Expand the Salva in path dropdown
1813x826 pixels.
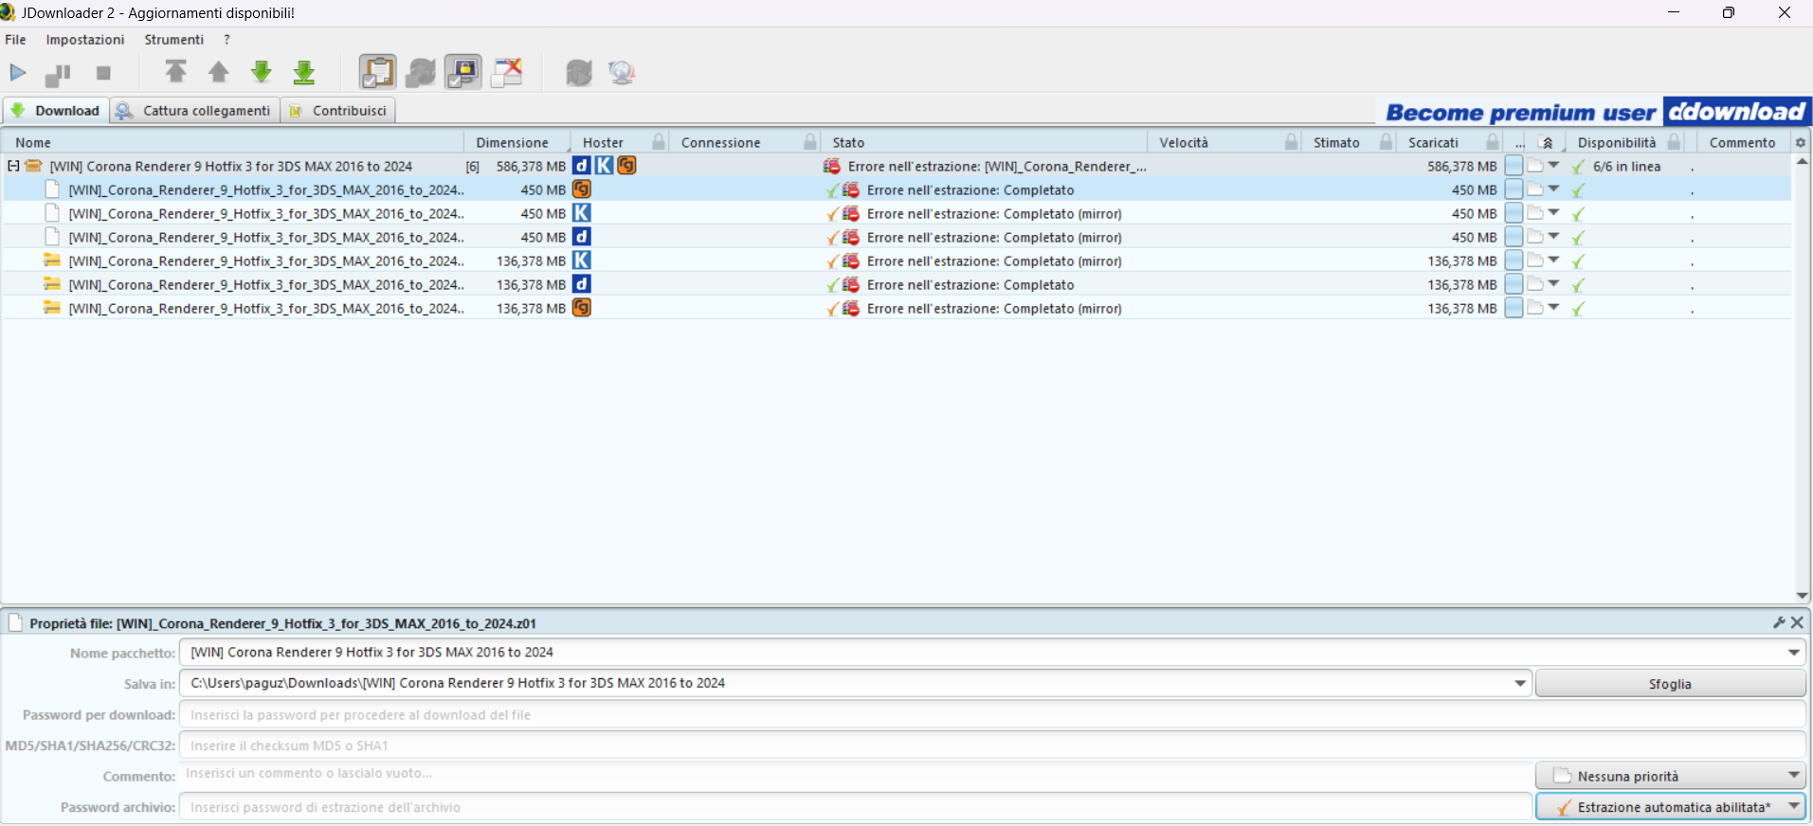pos(1520,683)
